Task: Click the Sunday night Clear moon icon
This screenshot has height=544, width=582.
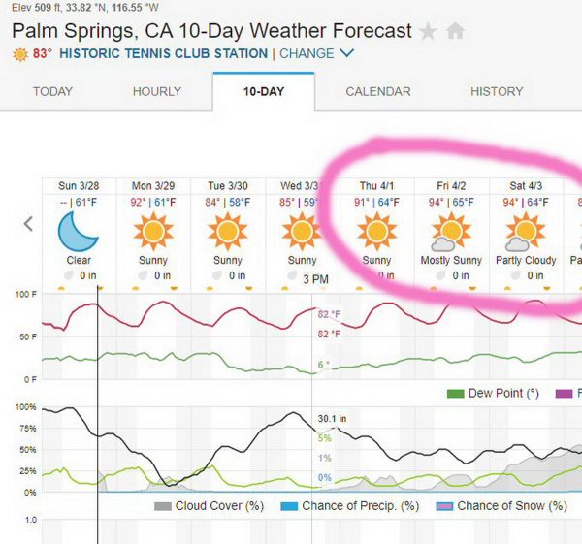Action: (x=79, y=232)
